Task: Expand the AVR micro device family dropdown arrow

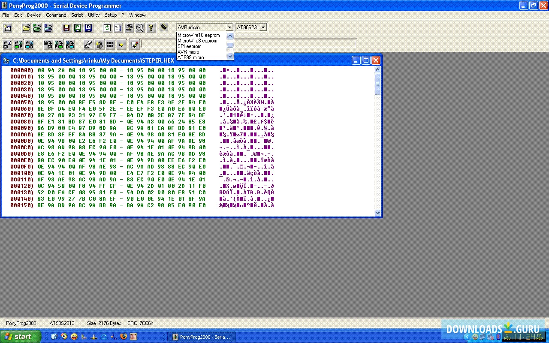Action: click(x=229, y=27)
